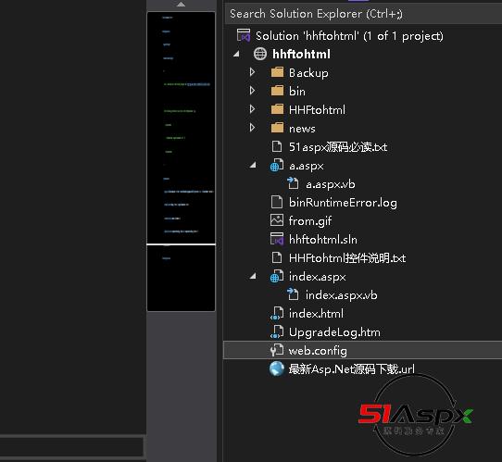Click the UpgradeLog.htm file icon
Image resolution: width=502 pixels, height=462 pixels.
click(277, 332)
